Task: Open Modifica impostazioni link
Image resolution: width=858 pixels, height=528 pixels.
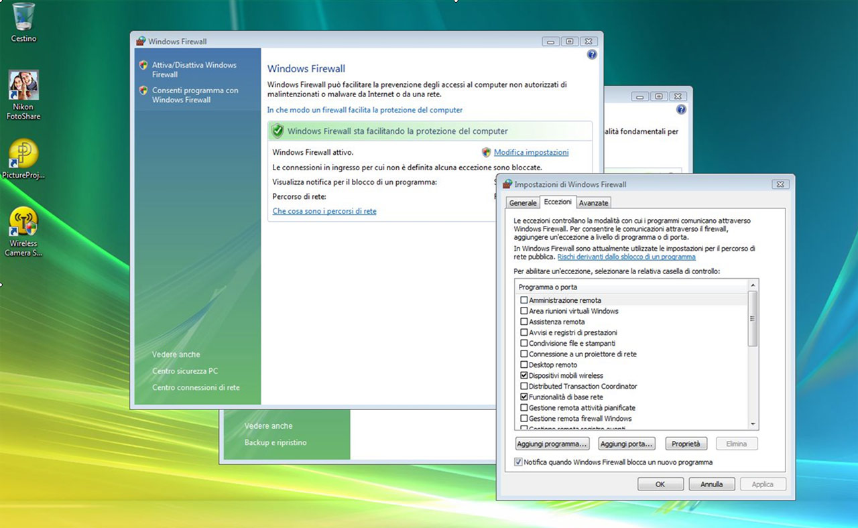Action: point(531,152)
